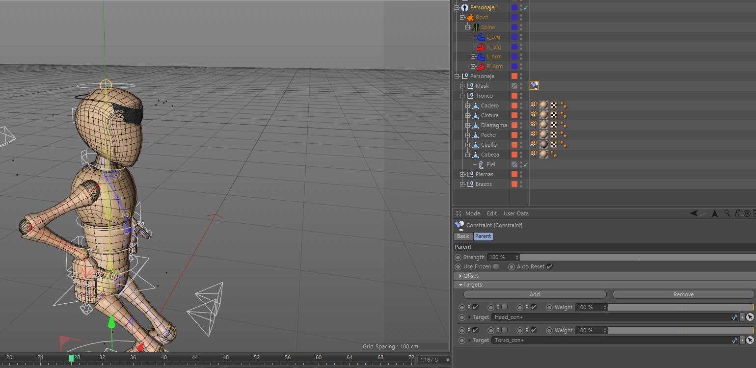Screen dimensions: 756x368
Task: Expand the Mask null in tree
Action: [x=462, y=86]
